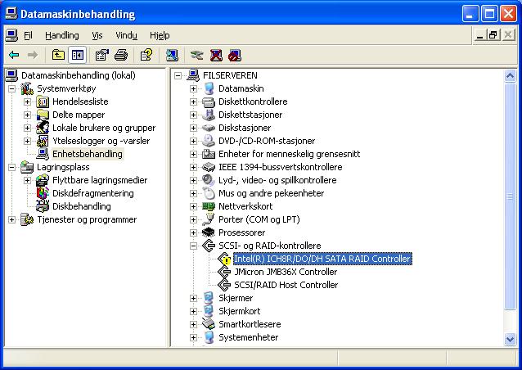Toggle the Show/Hide console tree button
Image resolution: width=522 pixels, height=370 pixels.
[x=77, y=55]
